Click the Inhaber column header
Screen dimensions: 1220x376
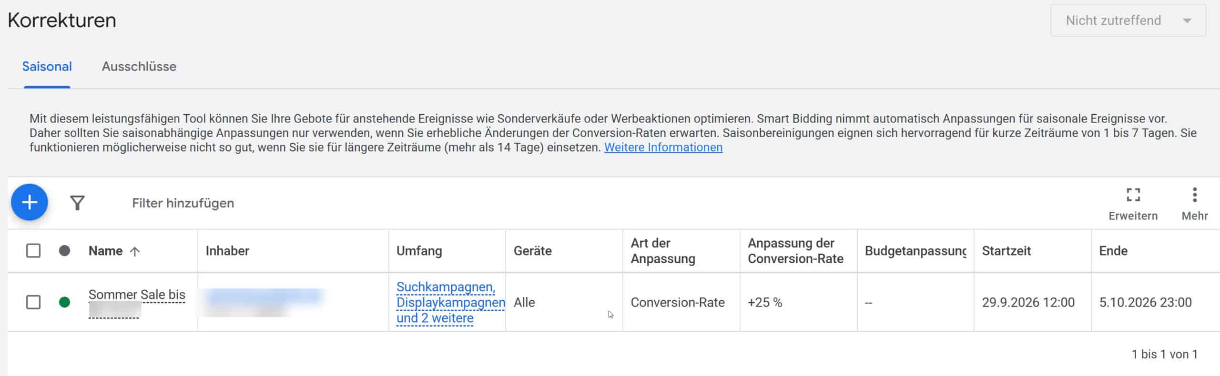pos(227,251)
